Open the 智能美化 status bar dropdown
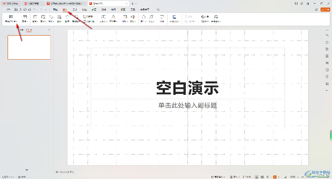The image size is (332, 179). pyautogui.click(x=218, y=177)
